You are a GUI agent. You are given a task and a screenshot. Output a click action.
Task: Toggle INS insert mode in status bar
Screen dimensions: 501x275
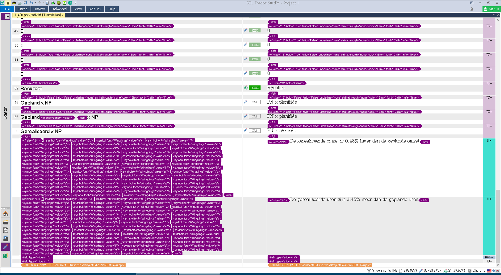pyautogui.click(x=395, y=271)
